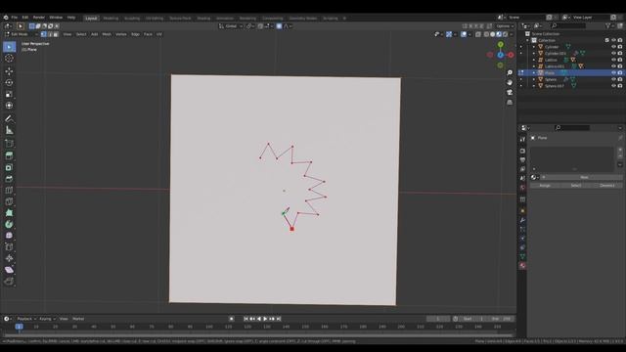Hide Lattice in viewport via eye icon
Screen dimensions: 626x352
[x=613, y=60]
